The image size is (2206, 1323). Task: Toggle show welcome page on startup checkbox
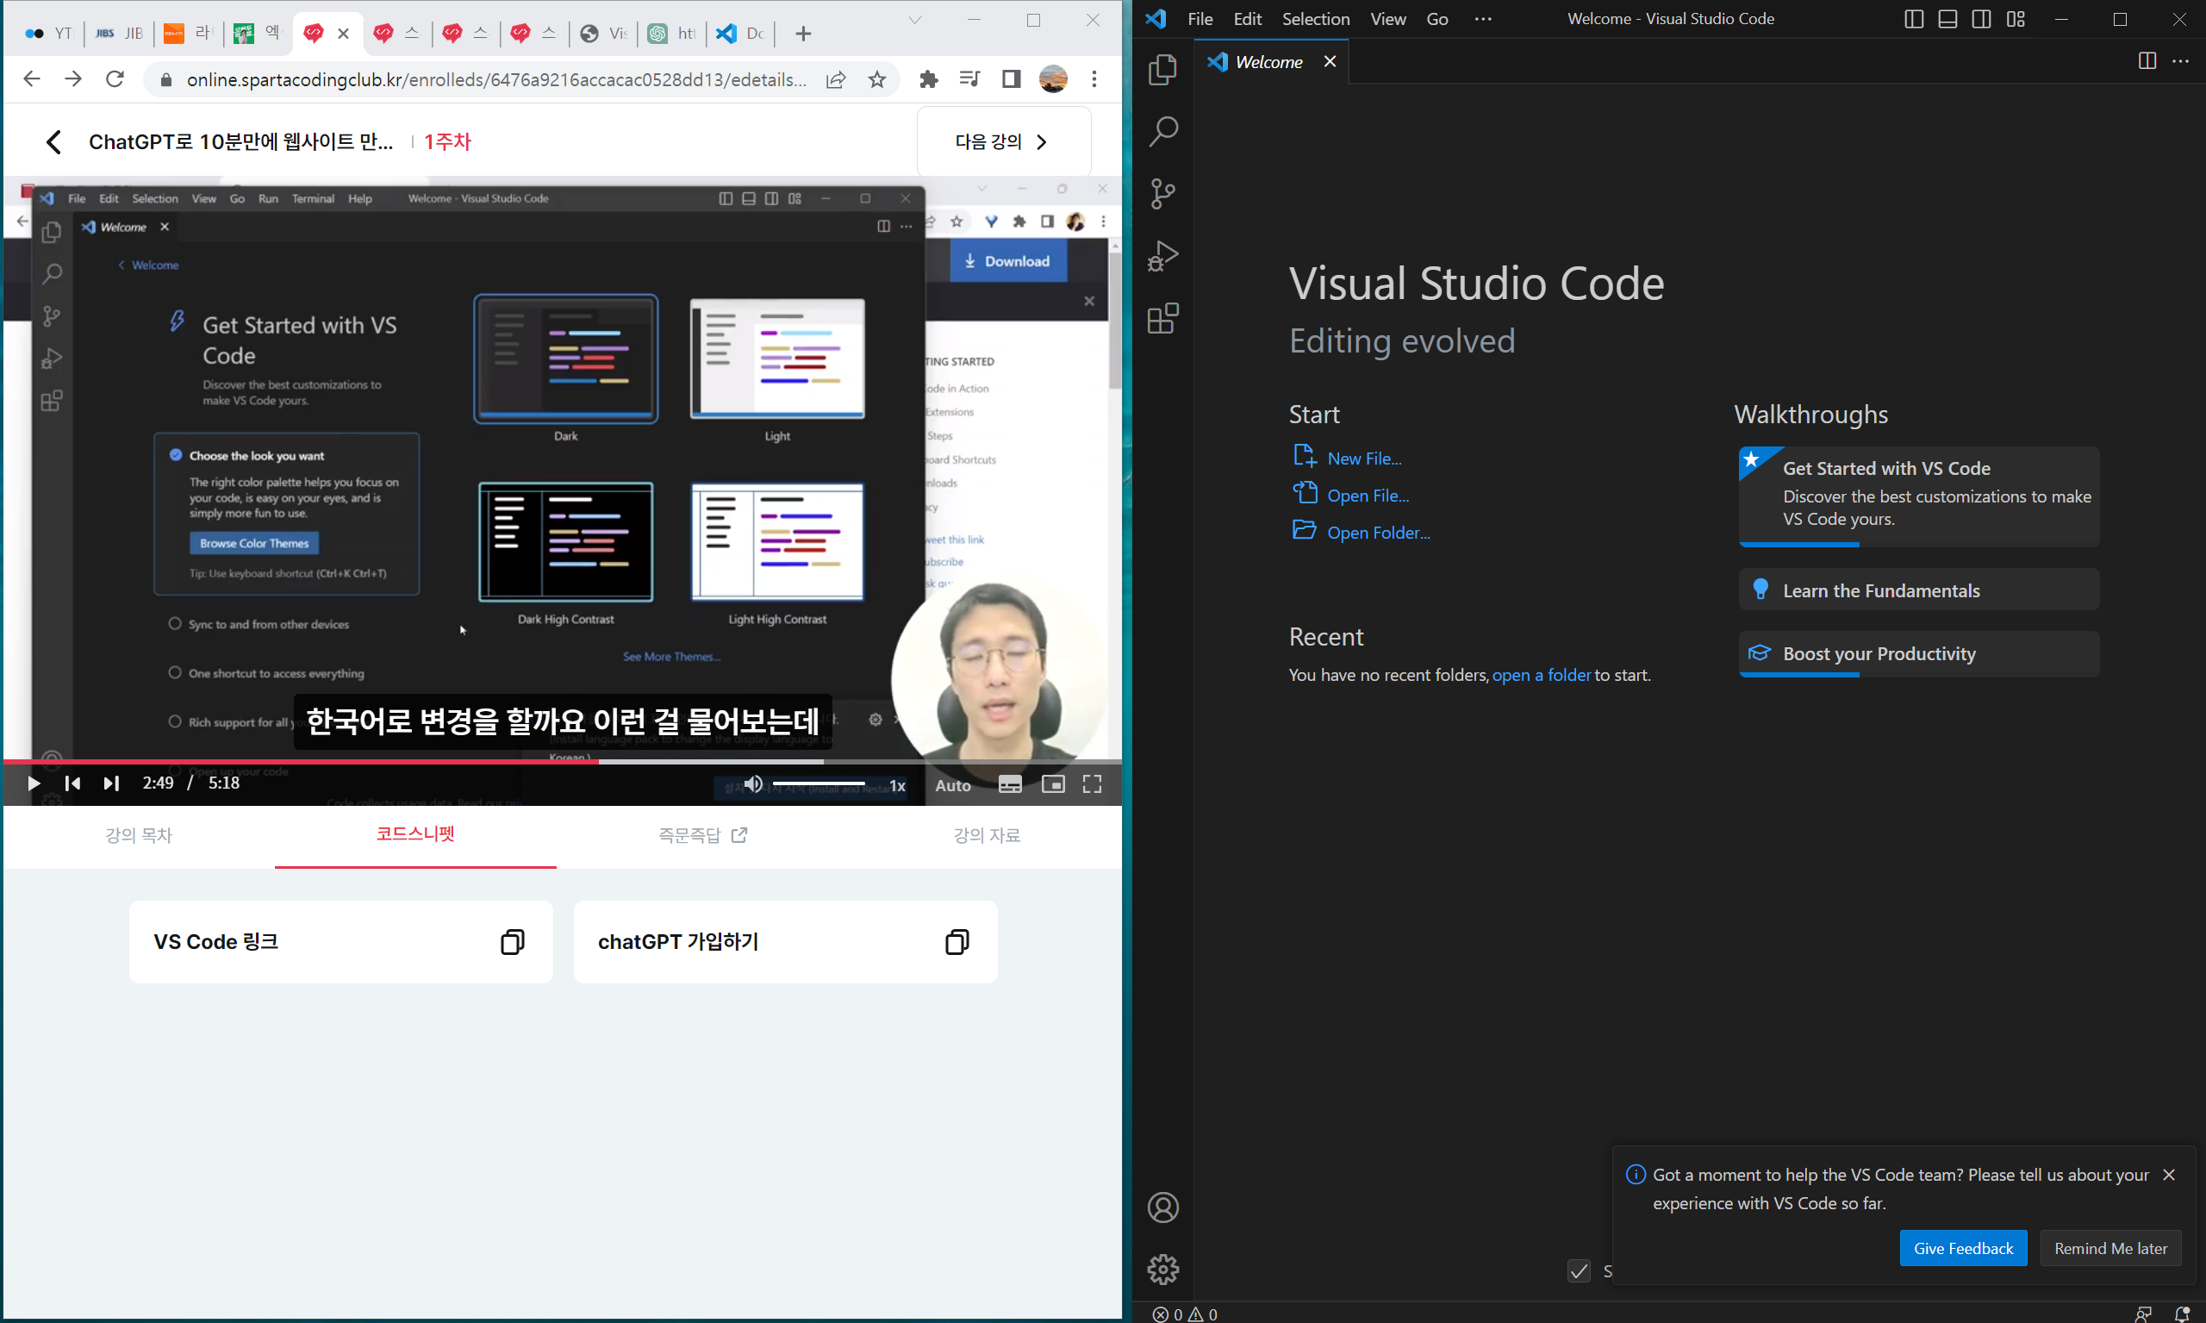[1578, 1270]
